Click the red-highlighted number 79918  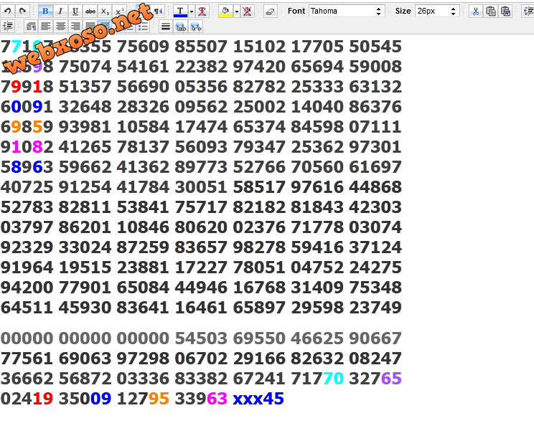[x=27, y=87]
